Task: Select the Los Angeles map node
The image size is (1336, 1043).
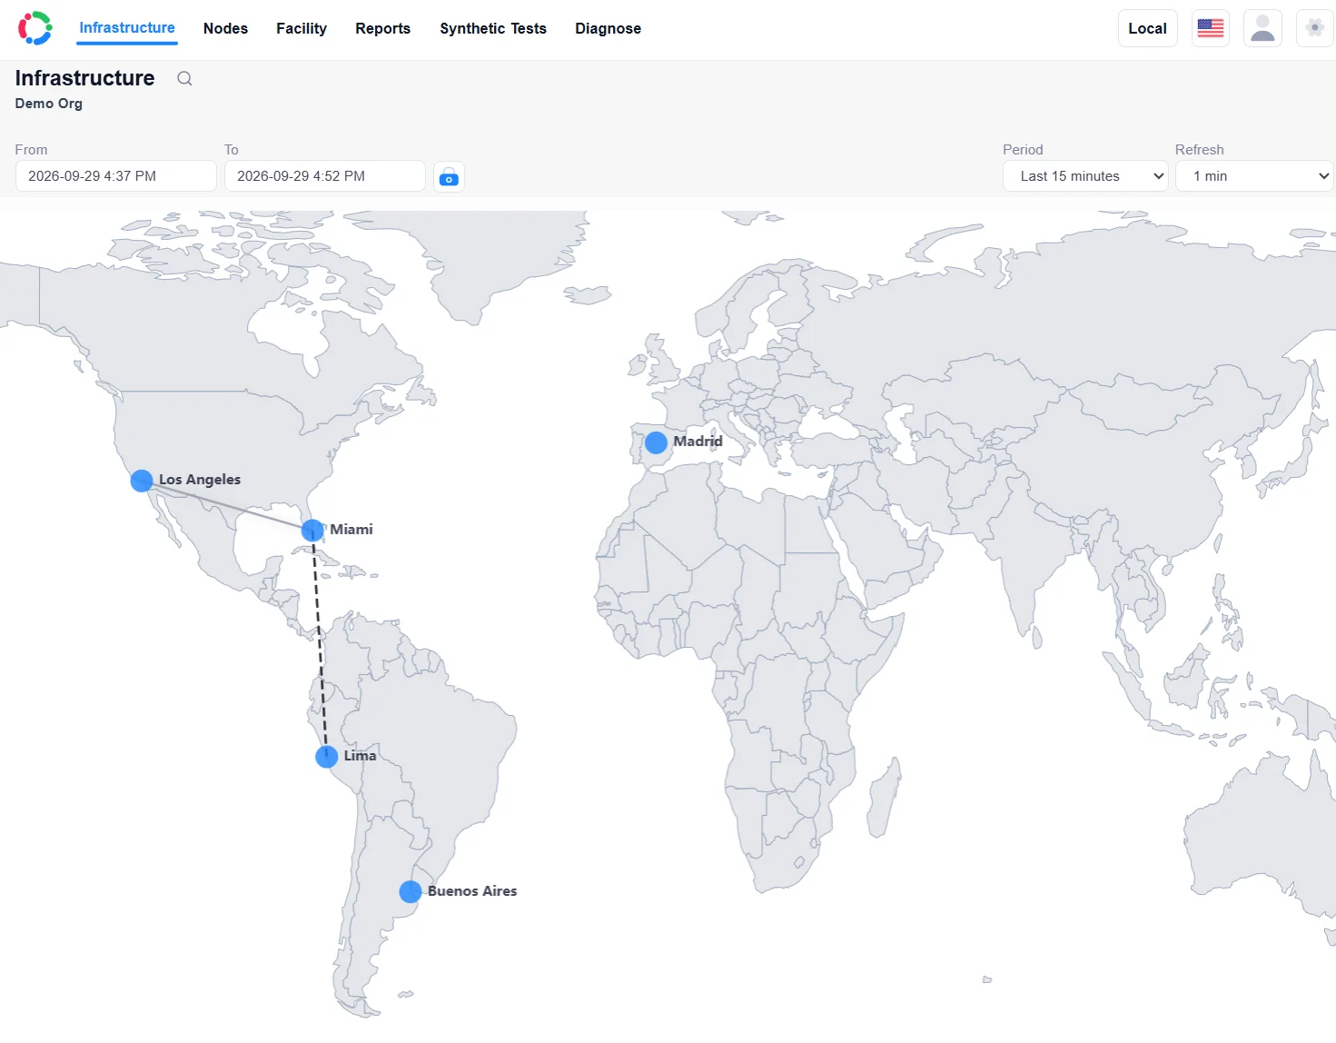Action: point(142,481)
